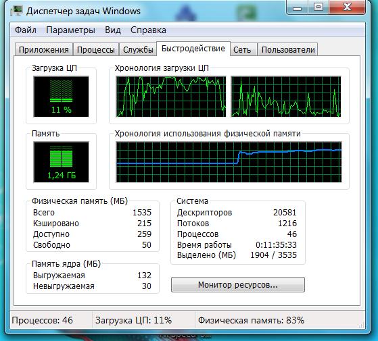
Task: Minimize the Task Manager window
Action: click(298, 7)
